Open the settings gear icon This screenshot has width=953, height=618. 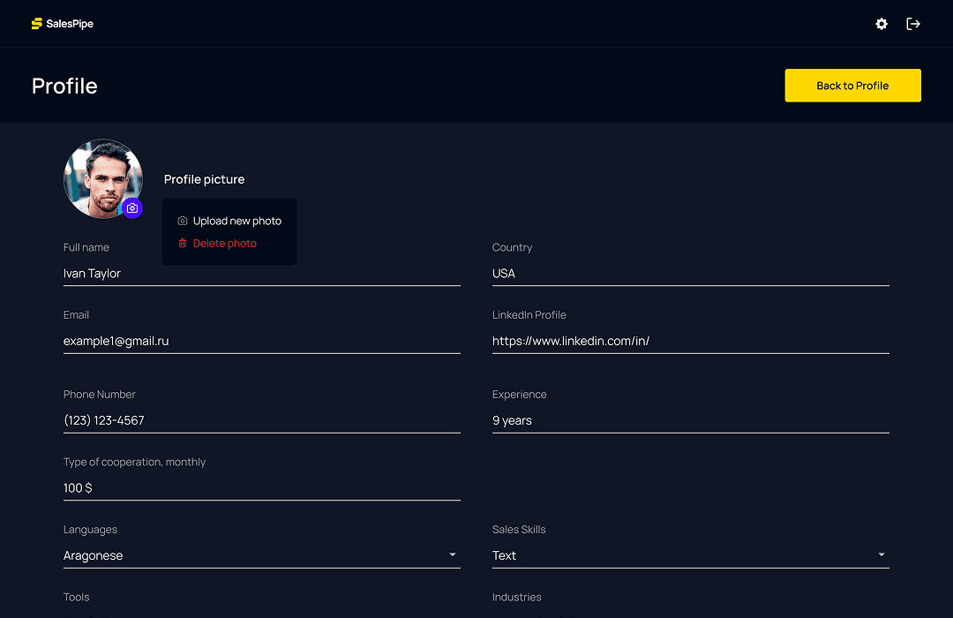881,24
